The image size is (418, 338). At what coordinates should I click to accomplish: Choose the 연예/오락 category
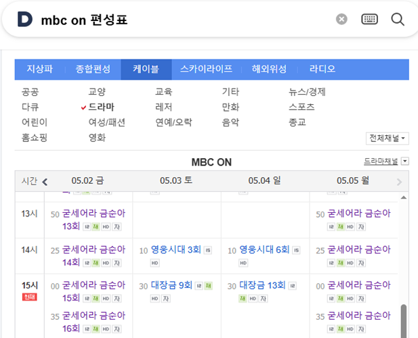click(173, 122)
